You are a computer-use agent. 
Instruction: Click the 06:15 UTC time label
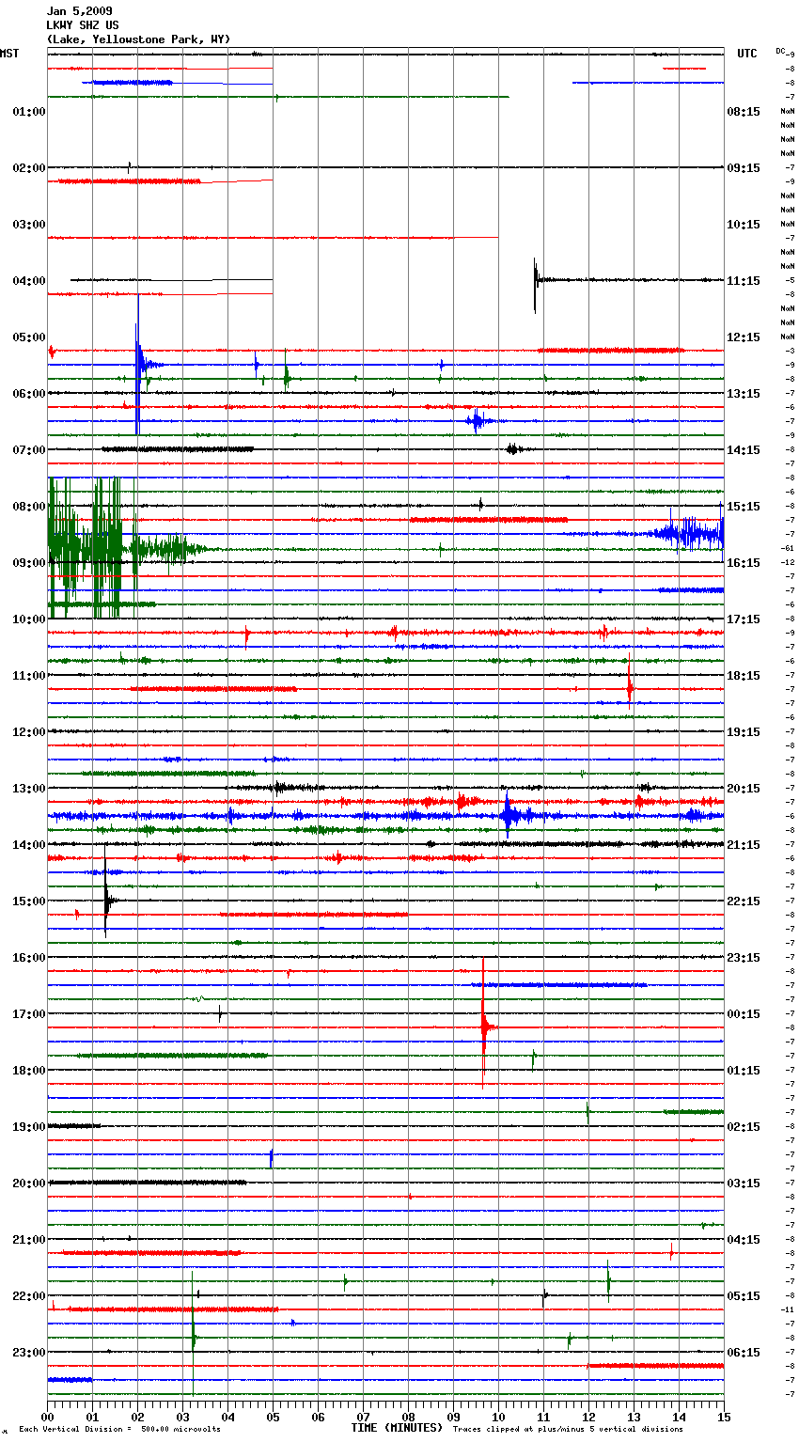click(x=744, y=1353)
